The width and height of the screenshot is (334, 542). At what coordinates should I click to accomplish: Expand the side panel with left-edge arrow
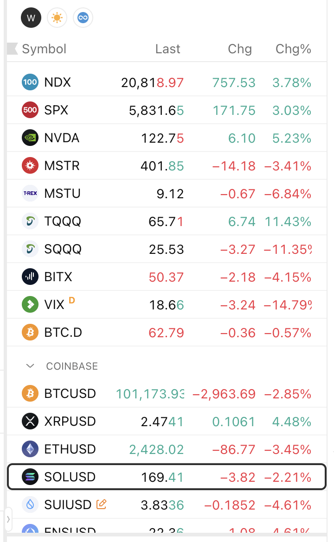(8, 519)
